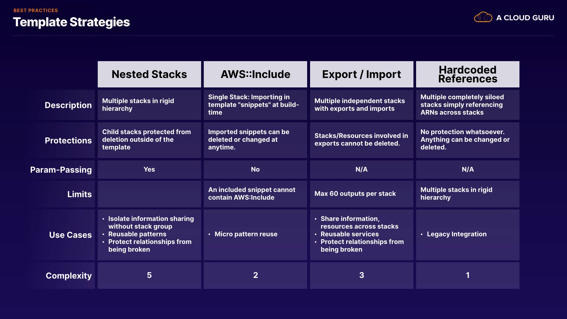The image size is (567, 319).
Task: Click the Protections row label
Action: point(68,140)
